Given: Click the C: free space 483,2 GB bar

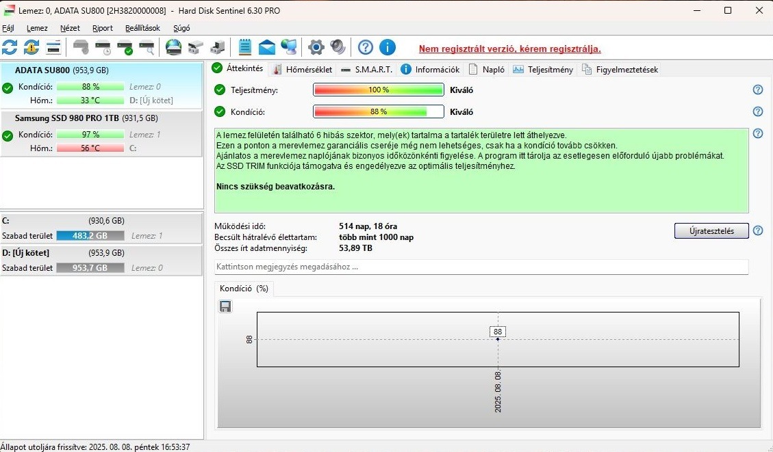Looking at the screenshot, I should coord(90,235).
